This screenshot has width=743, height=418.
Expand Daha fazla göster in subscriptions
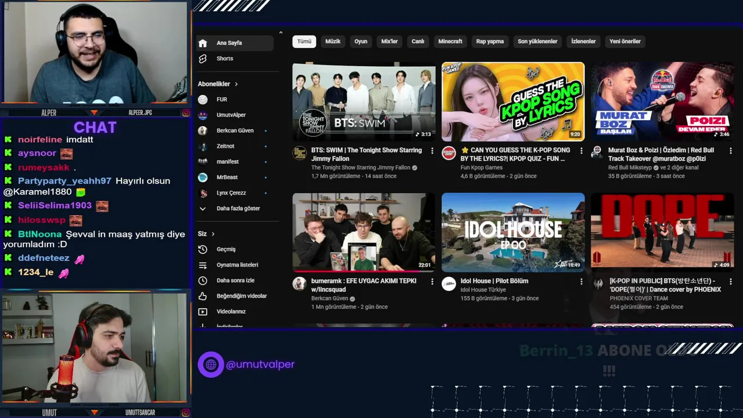click(238, 208)
